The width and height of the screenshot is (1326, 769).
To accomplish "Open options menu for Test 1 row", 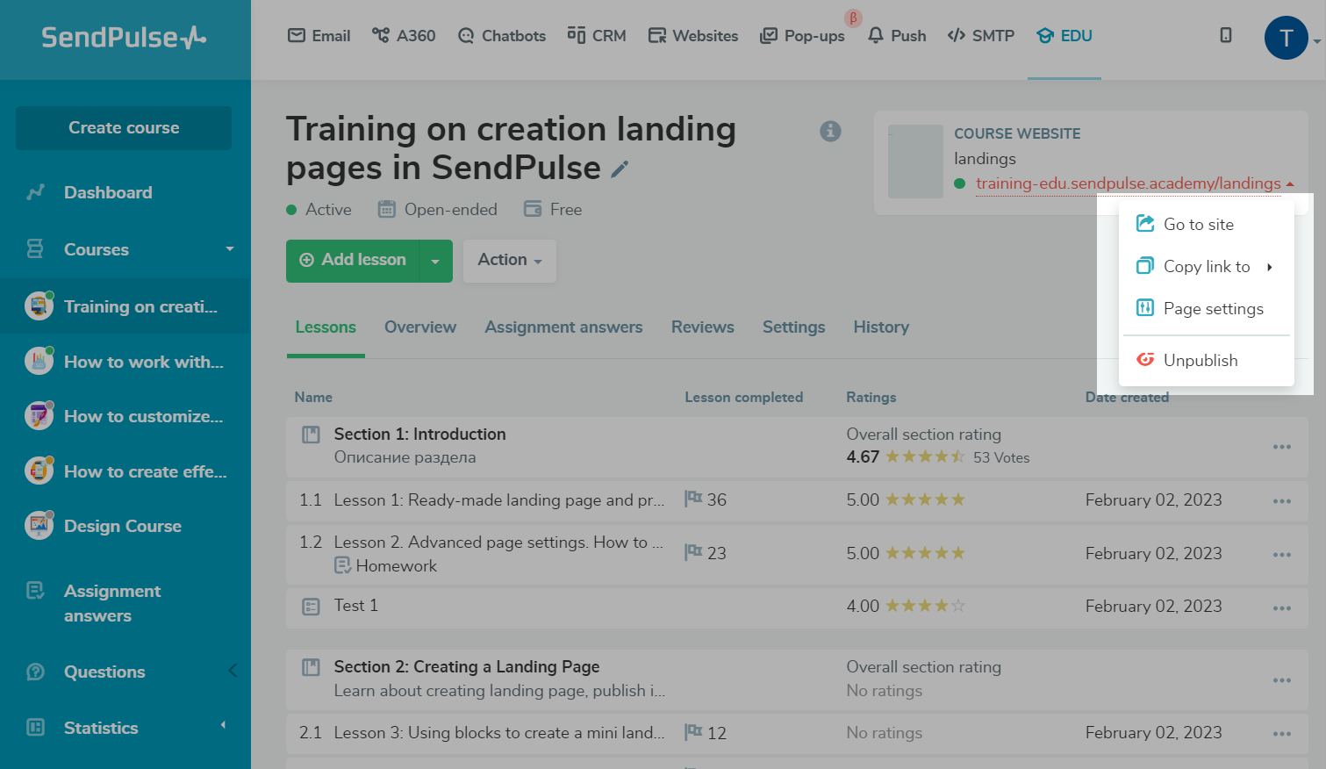I will tap(1282, 608).
